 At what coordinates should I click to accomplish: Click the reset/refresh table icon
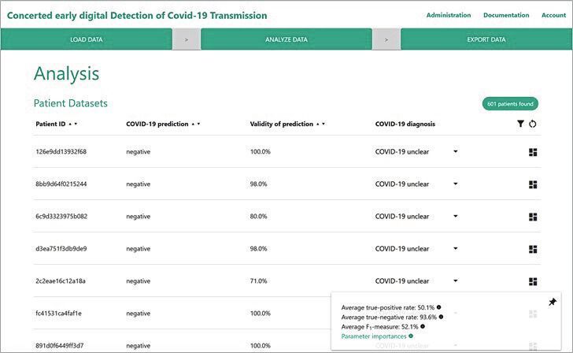(x=532, y=124)
